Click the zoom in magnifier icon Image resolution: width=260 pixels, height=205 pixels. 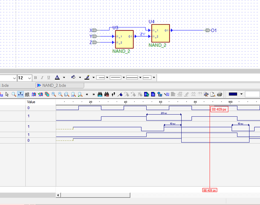[54, 94]
